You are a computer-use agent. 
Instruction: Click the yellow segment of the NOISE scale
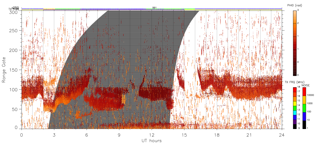(304, 100)
